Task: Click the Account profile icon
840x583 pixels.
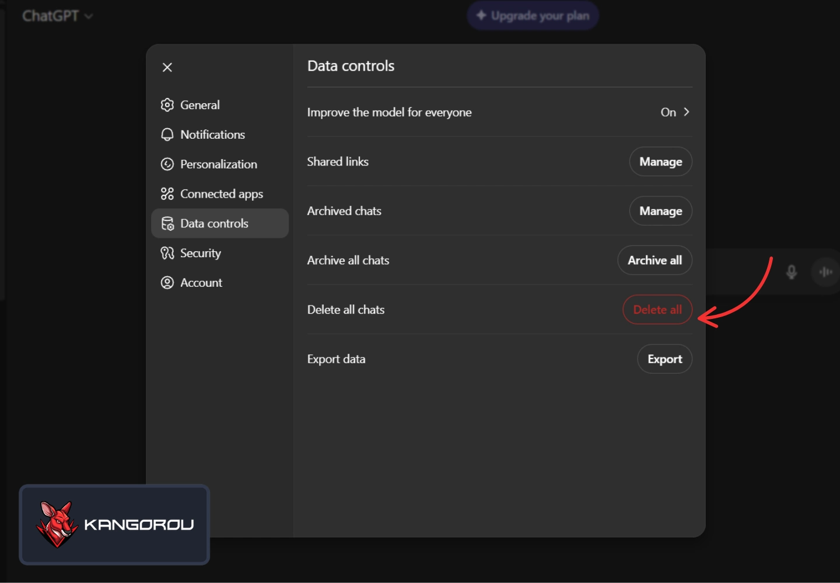Action: (x=167, y=283)
